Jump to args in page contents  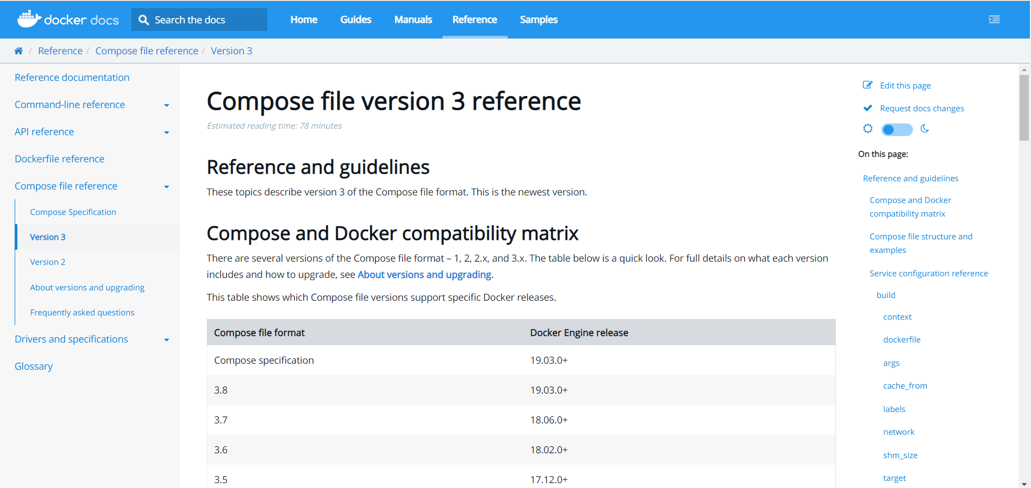click(891, 363)
